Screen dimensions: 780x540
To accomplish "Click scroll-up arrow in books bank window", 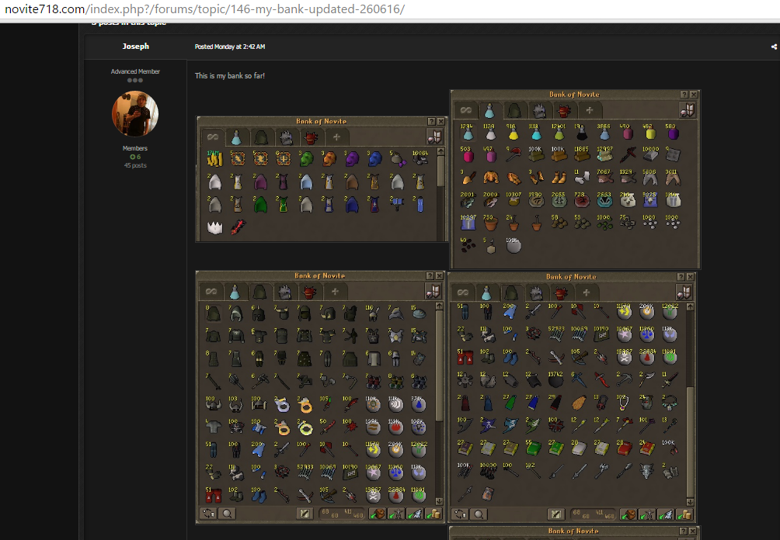I will pyautogui.click(x=690, y=307).
